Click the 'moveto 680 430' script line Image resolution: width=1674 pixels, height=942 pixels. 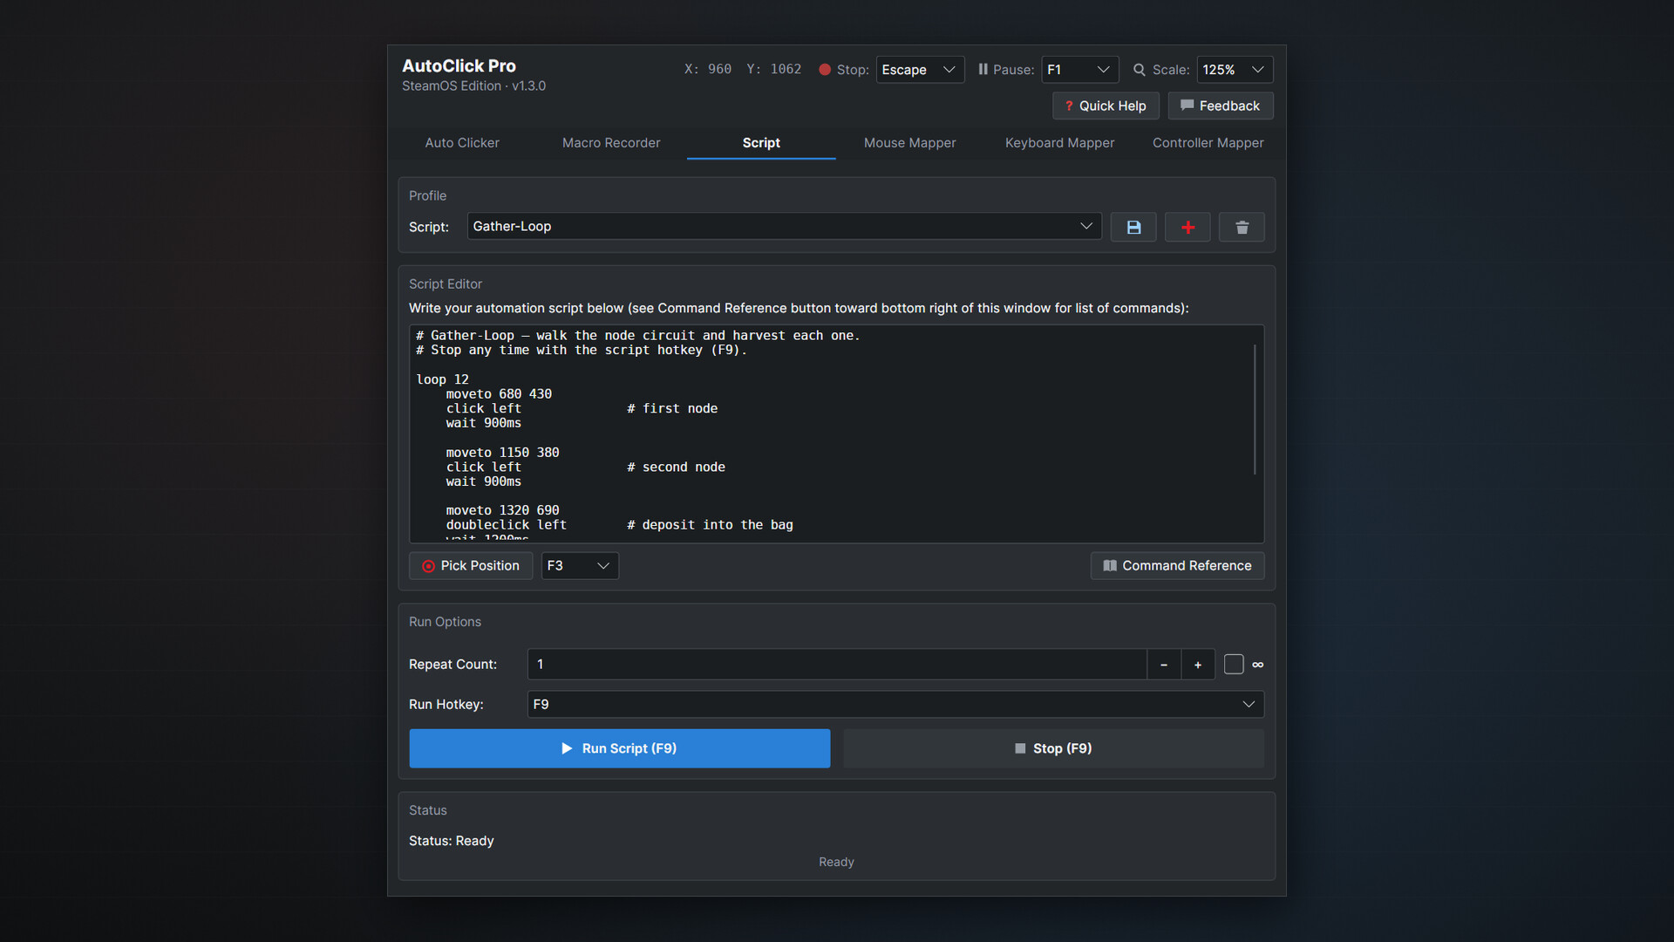tap(499, 394)
